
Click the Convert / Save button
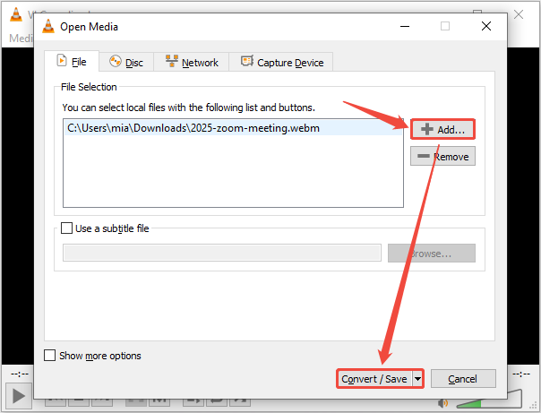click(x=374, y=379)
